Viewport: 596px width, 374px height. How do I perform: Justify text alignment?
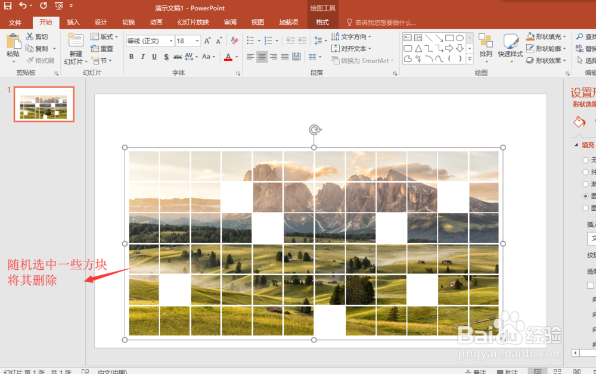(x=285, y=57)
